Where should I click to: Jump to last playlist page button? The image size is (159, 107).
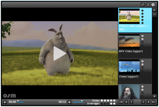click(154, 102)
